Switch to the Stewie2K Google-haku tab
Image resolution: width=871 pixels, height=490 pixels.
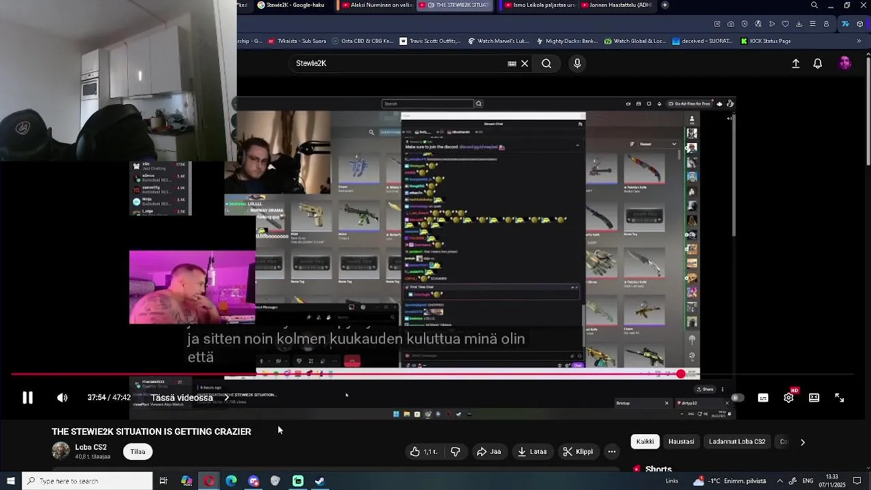pyautogui.click(x=294, y=5)
